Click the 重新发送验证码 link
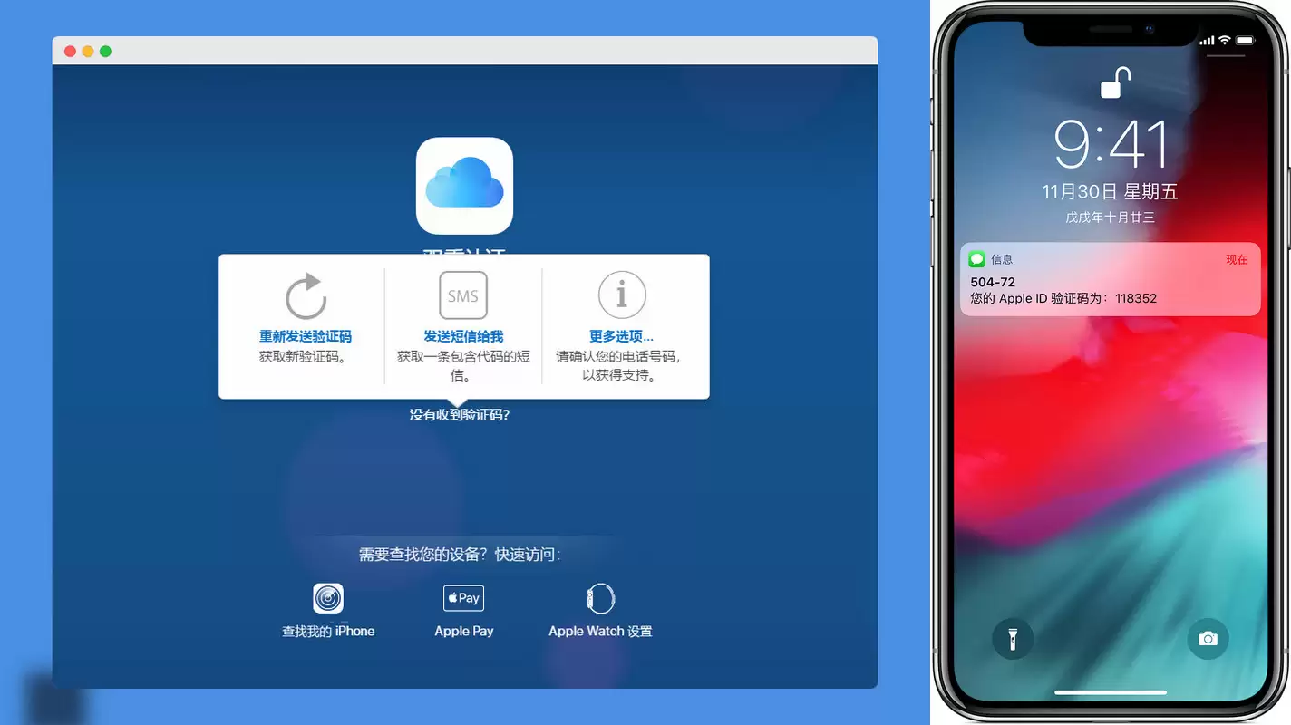The width and height of the screenshot is (1291, 725). (306, 336)
